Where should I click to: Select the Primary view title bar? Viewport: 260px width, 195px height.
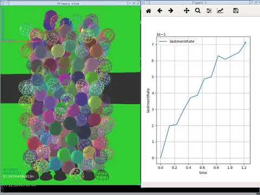68,3
